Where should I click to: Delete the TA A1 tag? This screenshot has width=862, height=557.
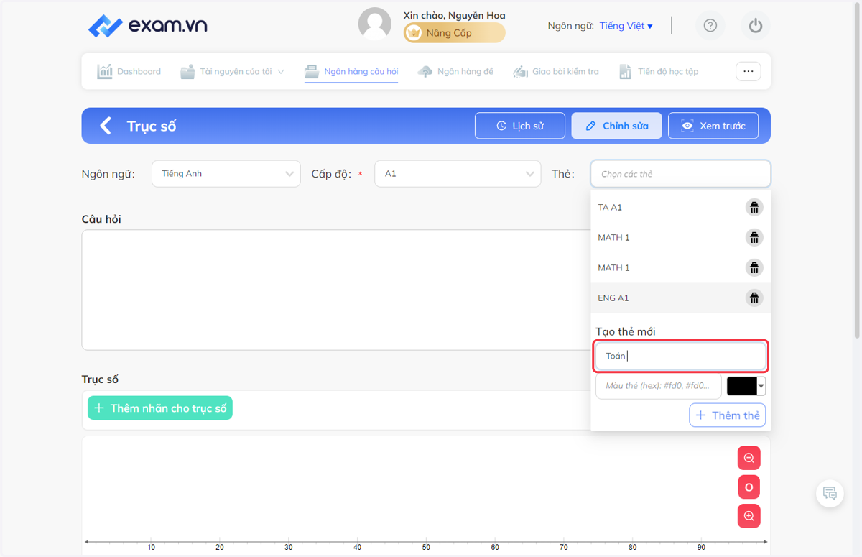[754, 208]
